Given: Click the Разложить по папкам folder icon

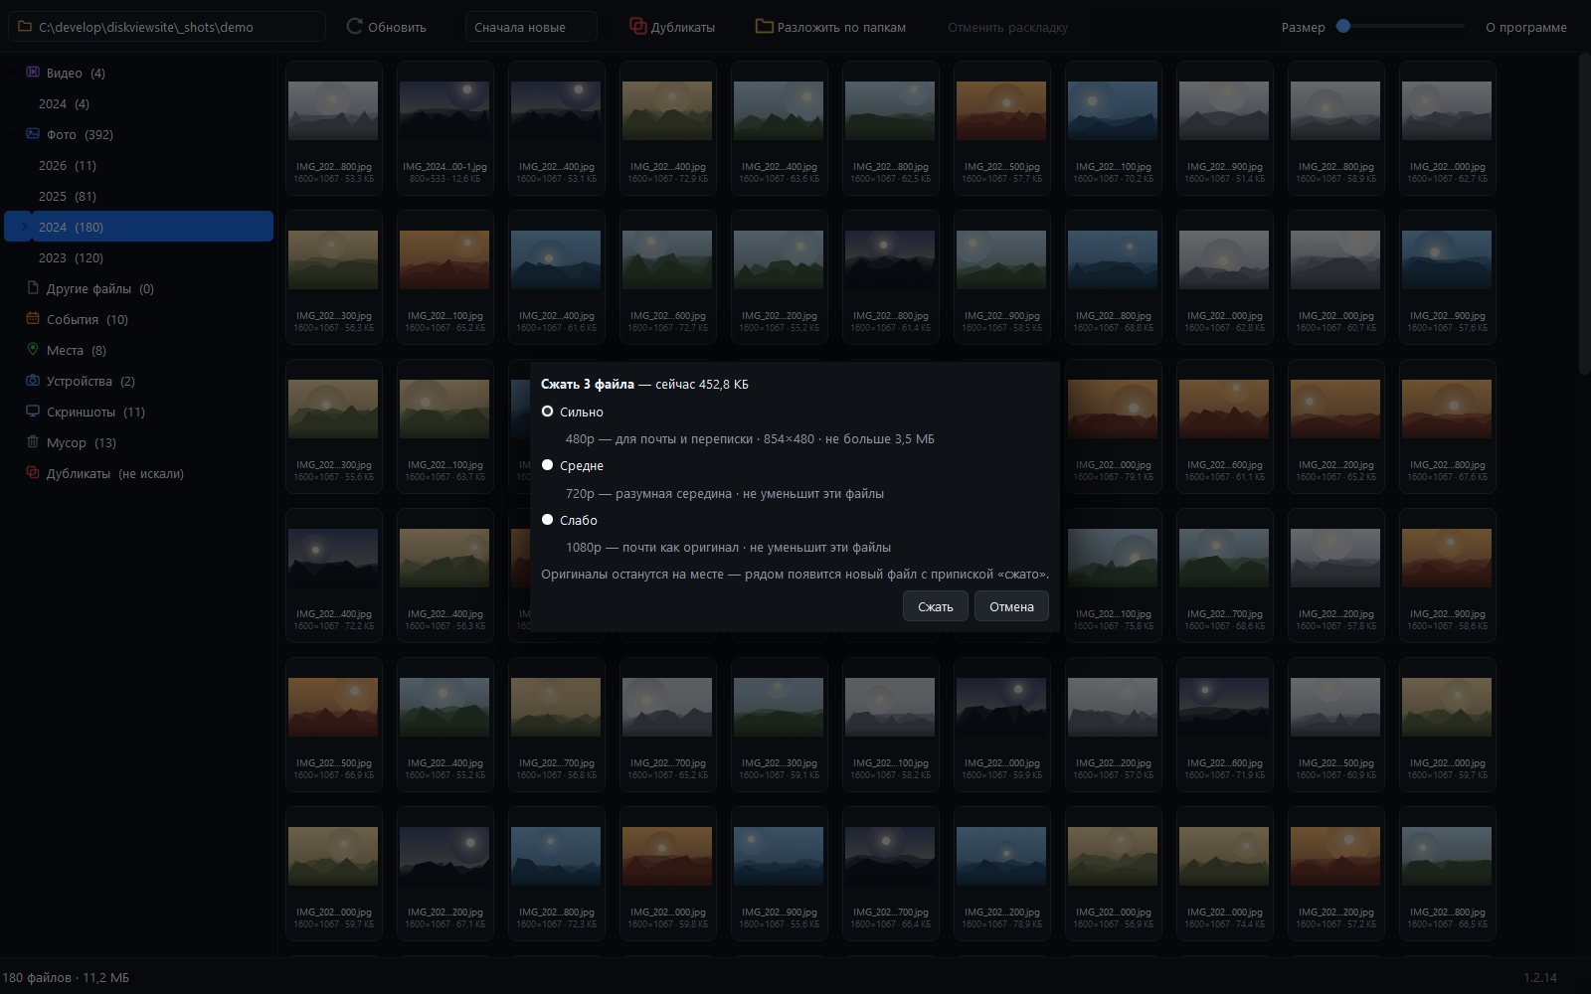Looking at the screenshot, I should pos(764,26).
